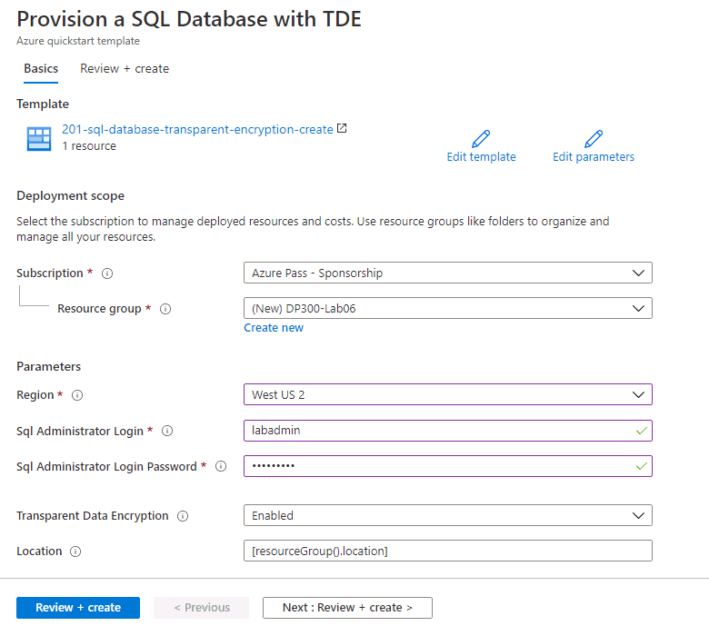Click the Edit template link text
This screenshot has width=709, height=636.
coord(481,157)
